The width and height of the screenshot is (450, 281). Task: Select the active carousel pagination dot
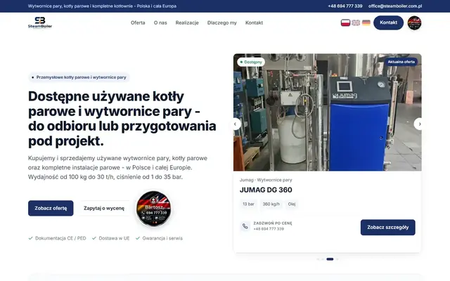pos(330,259)
